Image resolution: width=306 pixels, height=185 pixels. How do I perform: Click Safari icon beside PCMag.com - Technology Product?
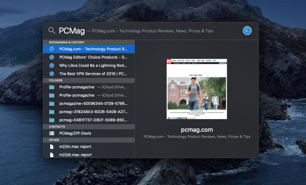pos(52,49)
